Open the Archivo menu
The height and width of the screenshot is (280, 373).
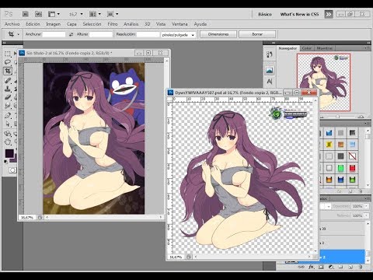[x=12, y=24]
